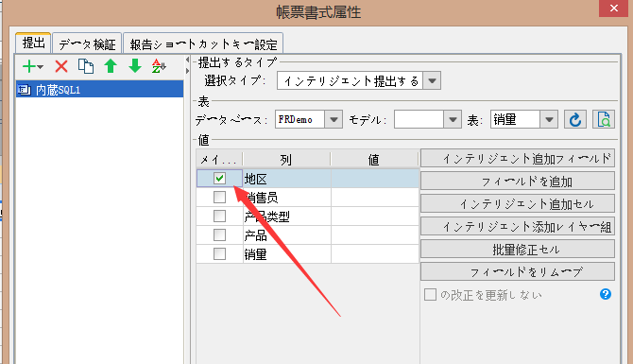Click the フィールドをリムーブ button
633x364 pixels.
(518, 272)
